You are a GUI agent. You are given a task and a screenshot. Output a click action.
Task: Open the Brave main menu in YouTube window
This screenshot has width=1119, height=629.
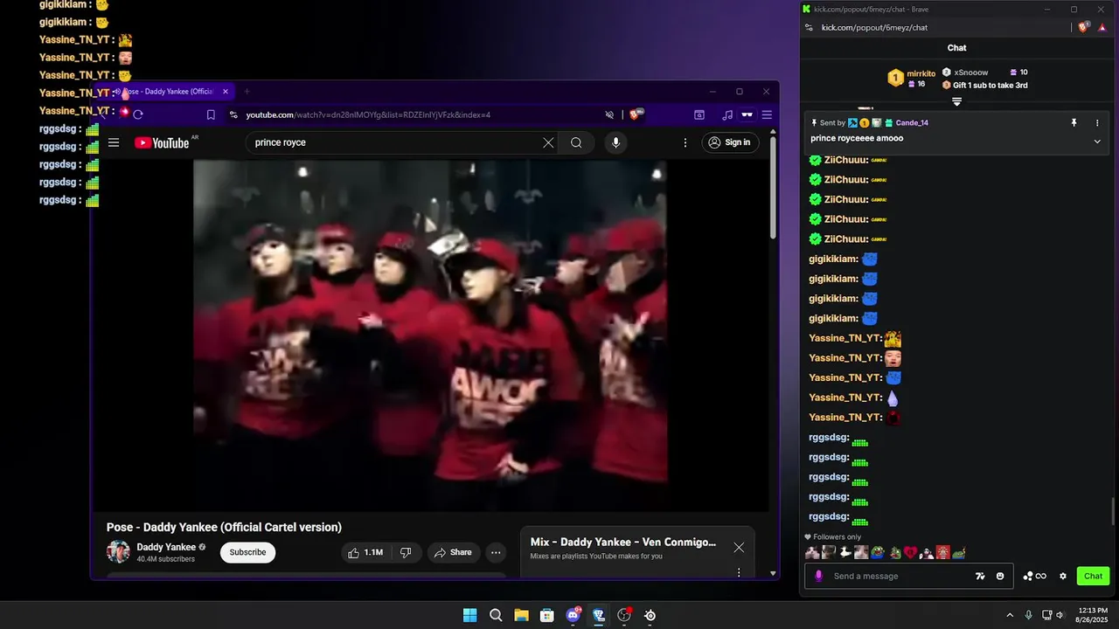(767, 114)
